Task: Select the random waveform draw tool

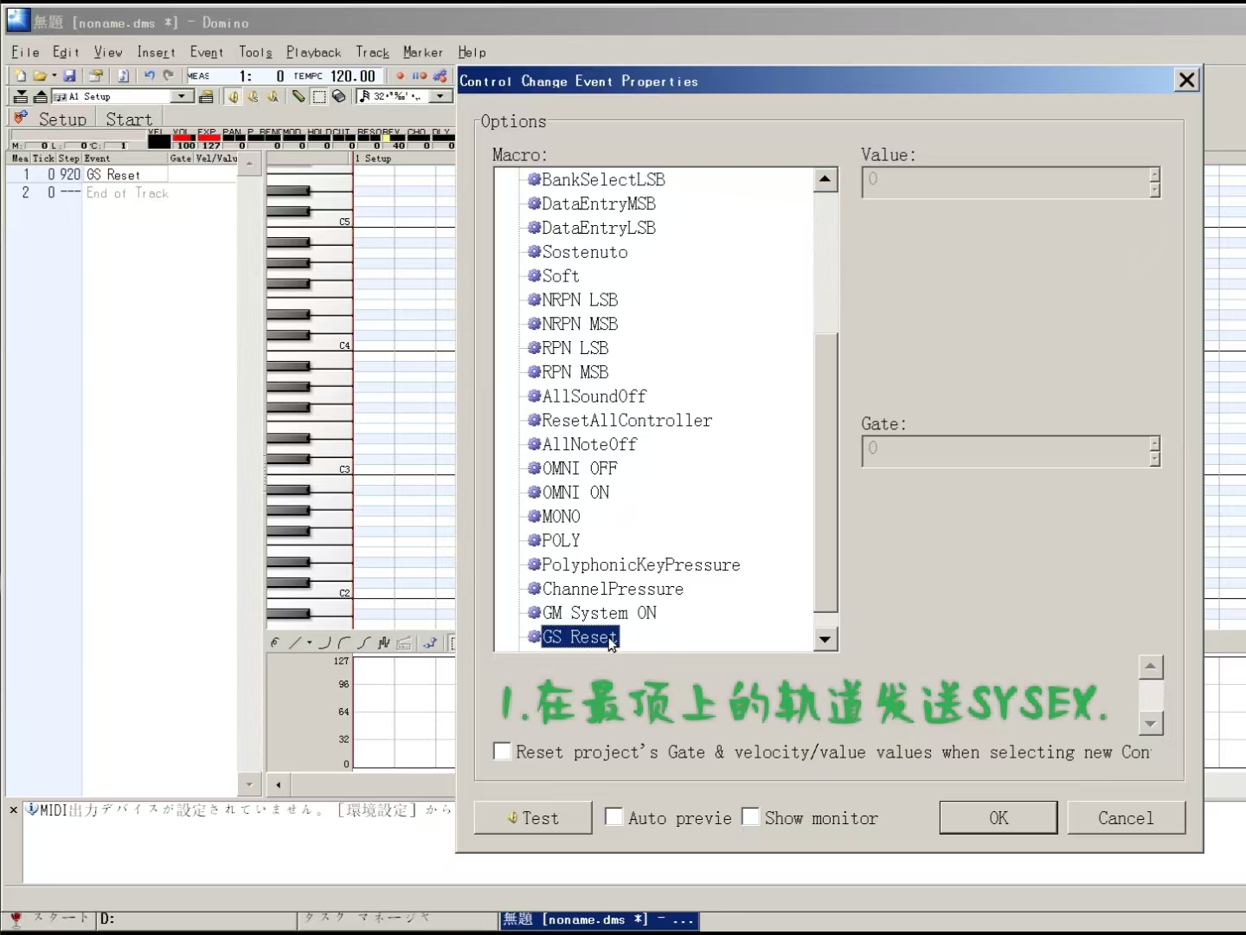Action: [383, 642]
